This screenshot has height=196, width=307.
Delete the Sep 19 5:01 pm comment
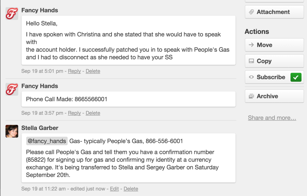click(93, 71)
